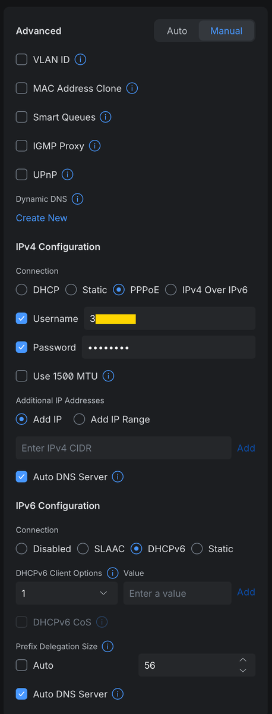This screenshot has width=272, height=714.
Task: Open the UPnP info icon
Action: tap(68, 174)
